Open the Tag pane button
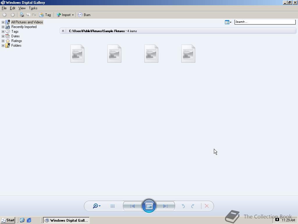Screen dimensions: 298x224 pyautogui.click(x=45, y=15)
